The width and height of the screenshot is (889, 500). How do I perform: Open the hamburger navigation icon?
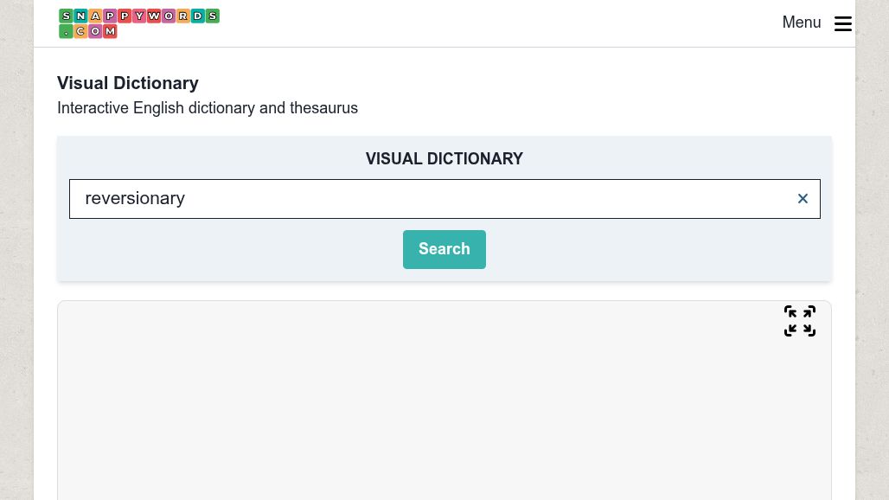tap(843, 23)
